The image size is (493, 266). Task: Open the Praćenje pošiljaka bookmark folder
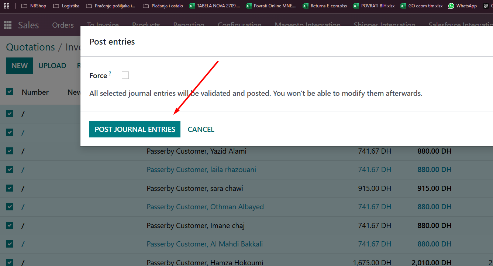pos(110,6)
